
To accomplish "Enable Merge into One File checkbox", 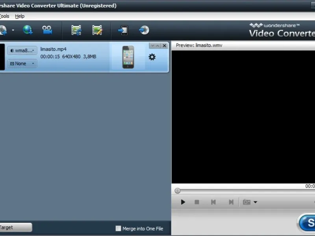I will pos(119,229).
